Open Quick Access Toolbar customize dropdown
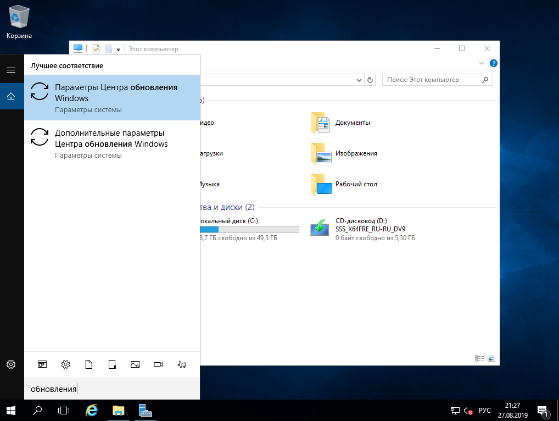The image size is (559, 421). click(118, 49)
